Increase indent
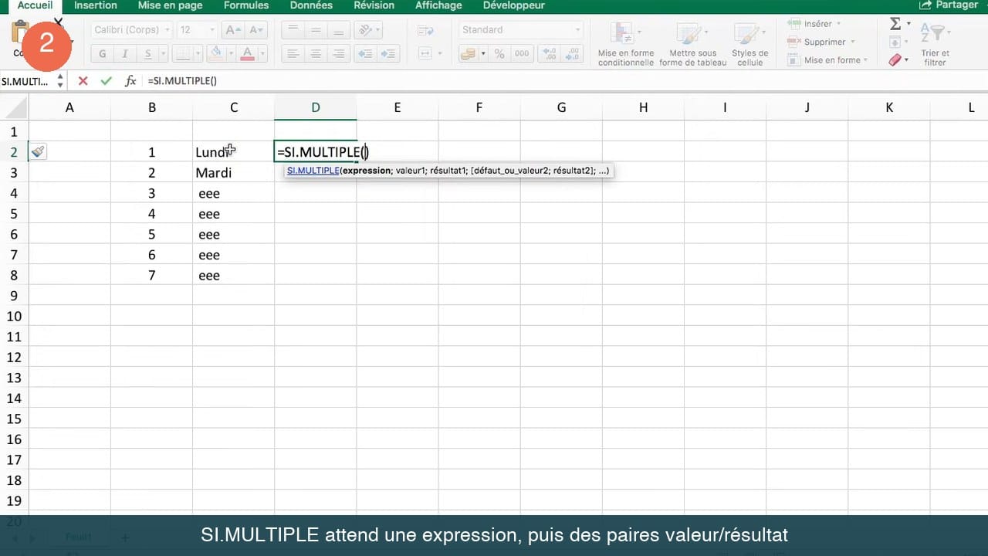 [388, 54]
